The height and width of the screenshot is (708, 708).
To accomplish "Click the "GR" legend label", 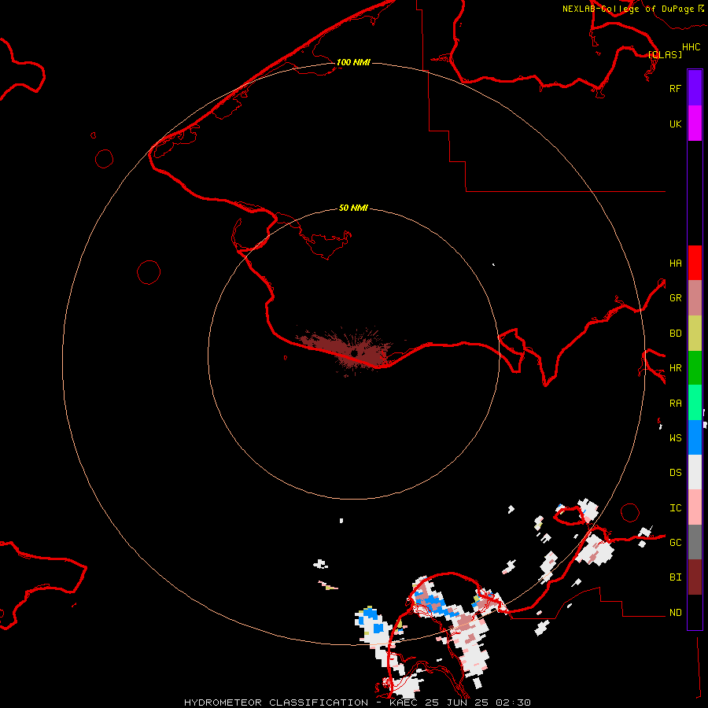I will tap(676, 298).
